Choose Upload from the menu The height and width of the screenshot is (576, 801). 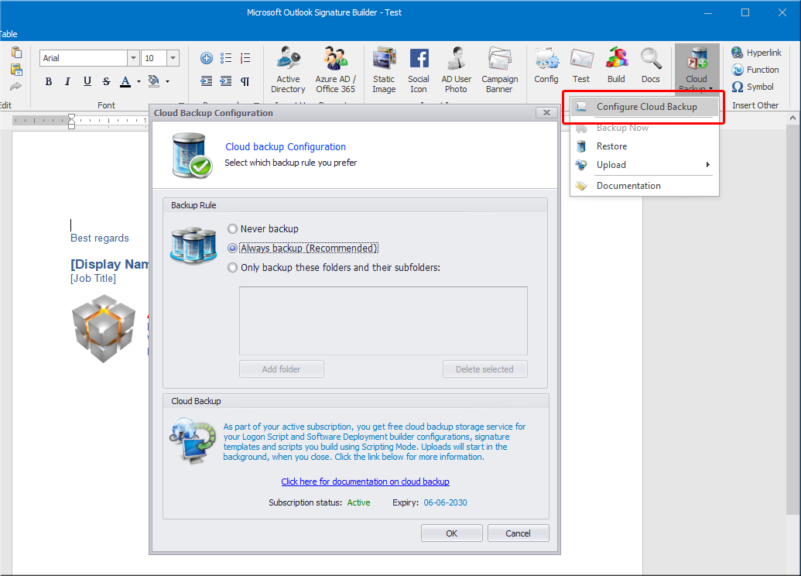coord(644,165)
